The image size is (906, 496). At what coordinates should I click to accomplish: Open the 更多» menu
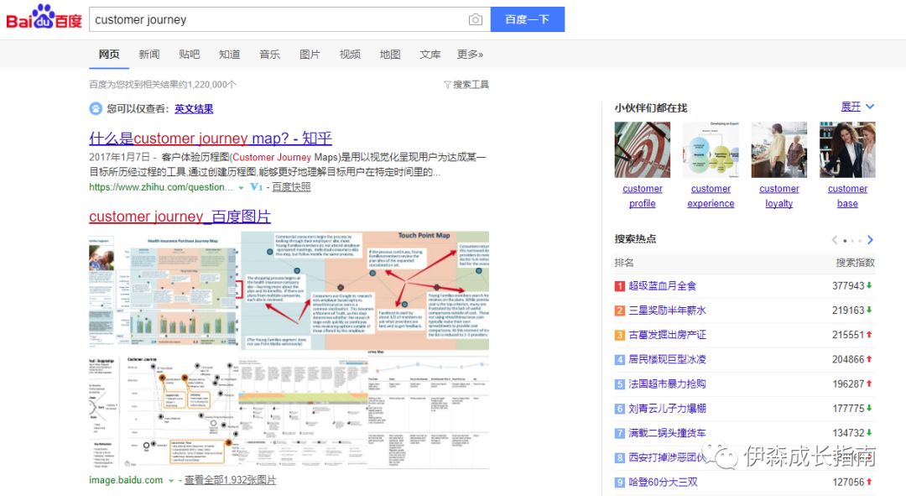pyautogui.click(x=471, y=55)
